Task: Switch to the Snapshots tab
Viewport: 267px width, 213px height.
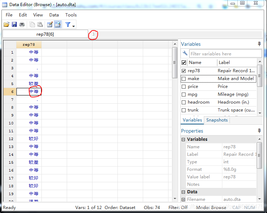Action: 217,120
